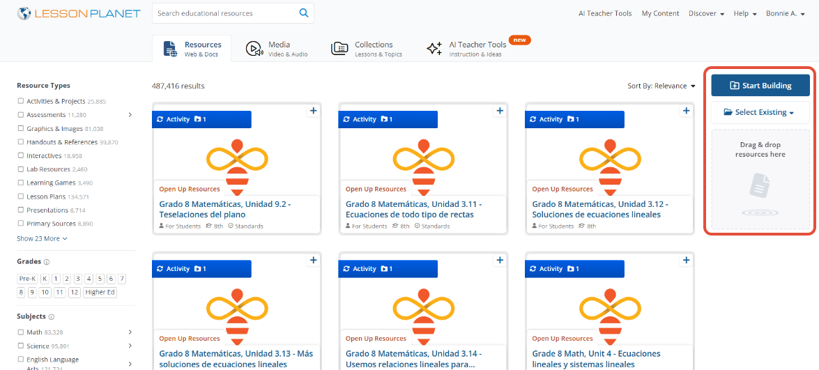Check the Primary Sources filter
Image resolution: width=819 pixels, height=370 pixels.
click(x=21, y=224)
